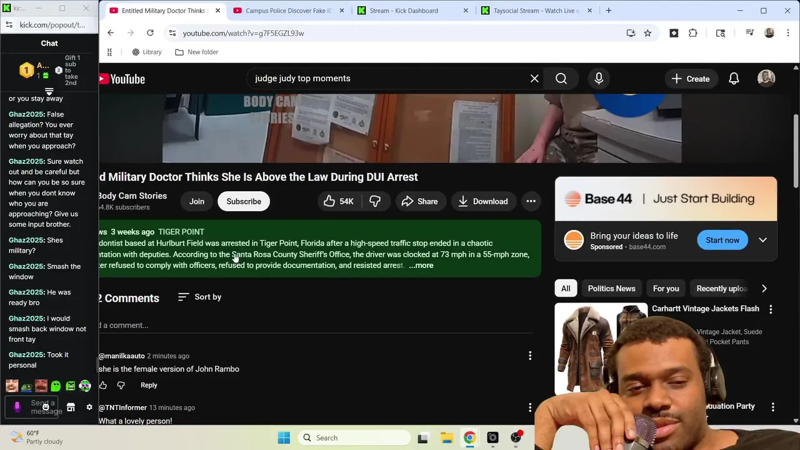Viewport: 800px width, 450px height.
Task: Click the YouTube logo
Action: tap(121, 79)
